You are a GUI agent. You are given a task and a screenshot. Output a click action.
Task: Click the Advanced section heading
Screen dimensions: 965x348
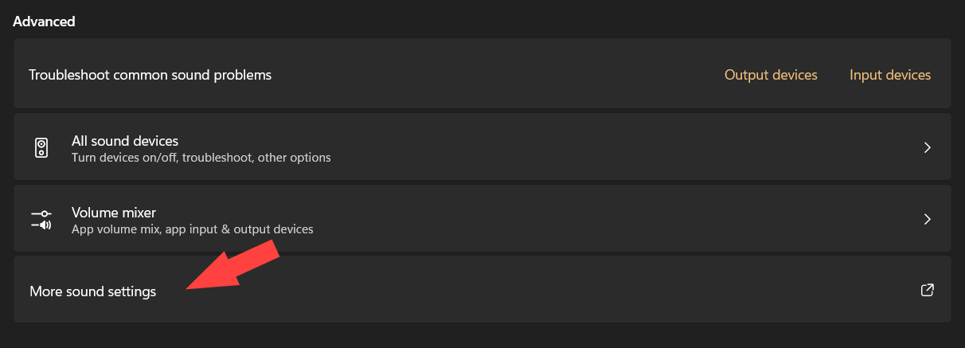point(44,22)
